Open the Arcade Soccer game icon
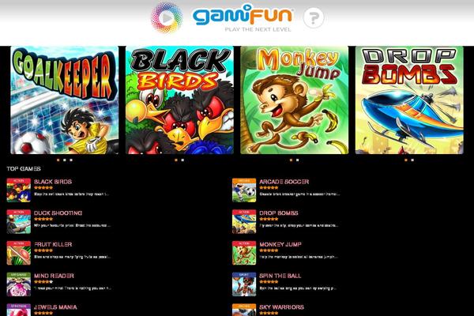This screenshot has width=474, height=316. pyautogui.click(x=244, y=190)
